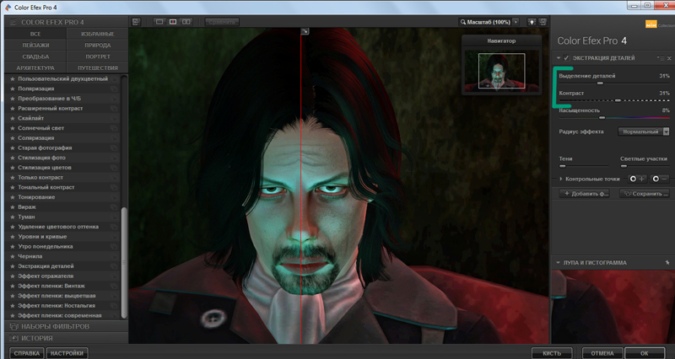Expand the История section
The image size is (675, 359).
point(67,339)
